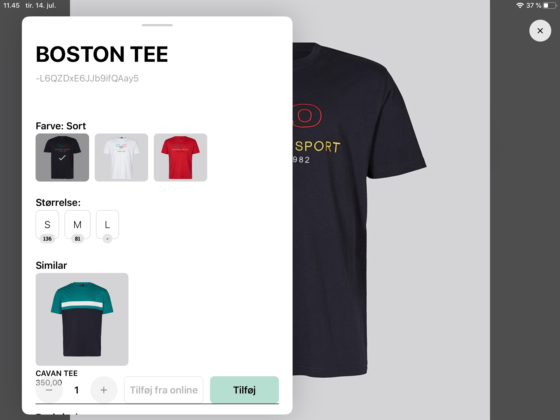560x420 pixels.
Task: Tap the CAVAN TEE product name
Action: [57, 373]
